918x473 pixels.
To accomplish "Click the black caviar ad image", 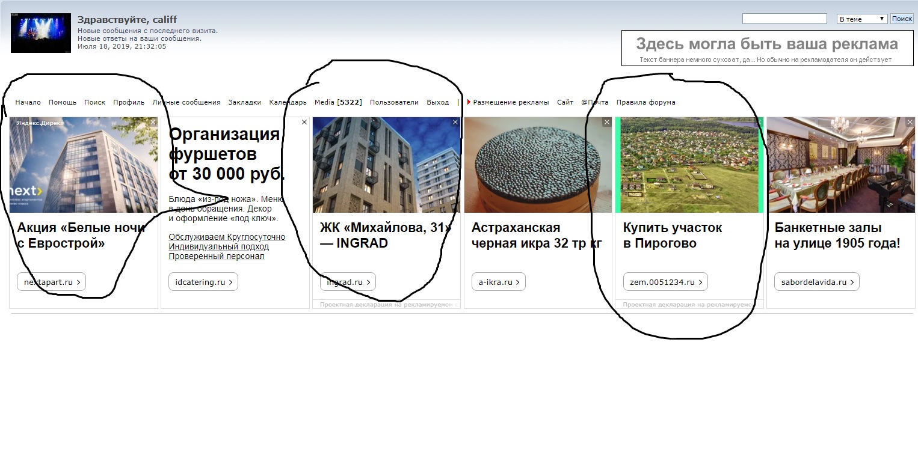I will 538,165.
